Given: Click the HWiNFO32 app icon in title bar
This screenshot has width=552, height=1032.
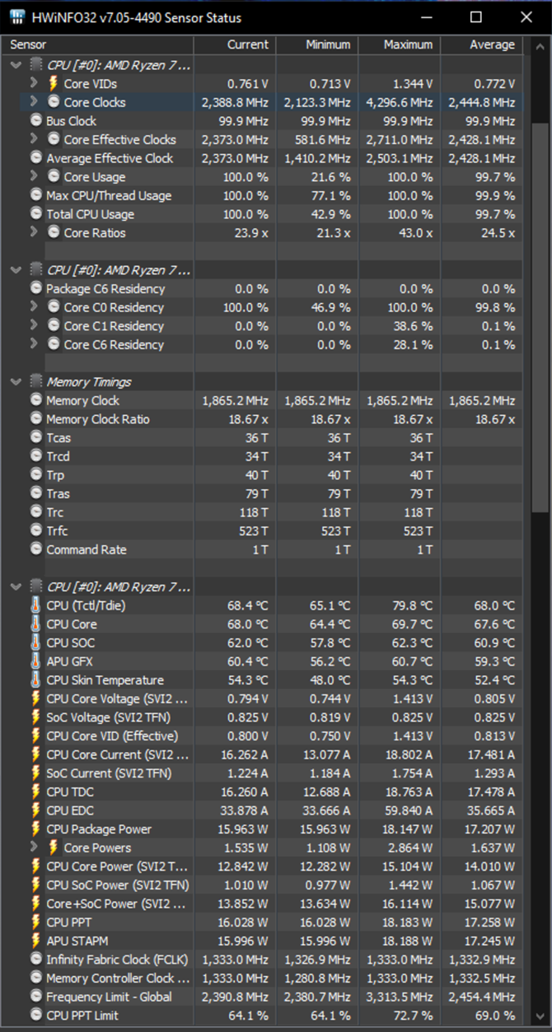Looking at the screenshot, I should [x=16, y=17].
